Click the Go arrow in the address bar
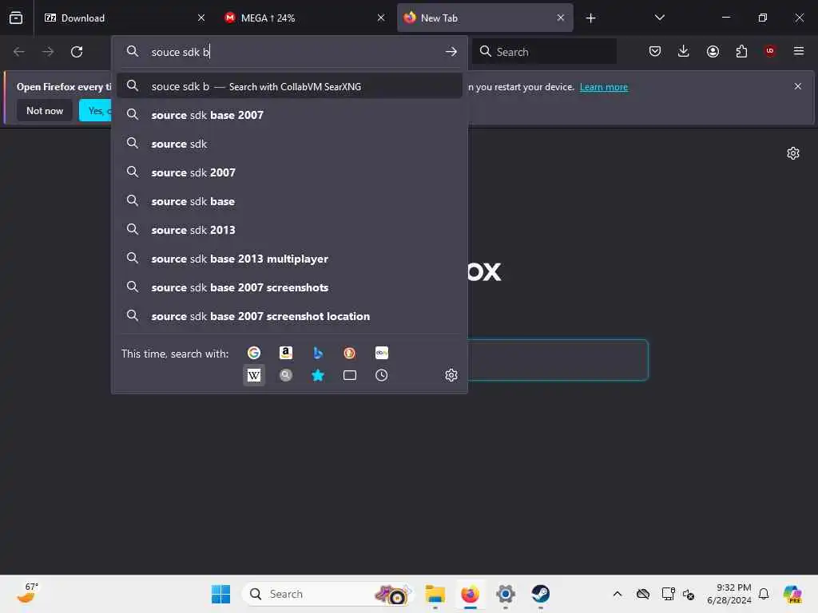The image size is (818, 613). pos(451,52)
